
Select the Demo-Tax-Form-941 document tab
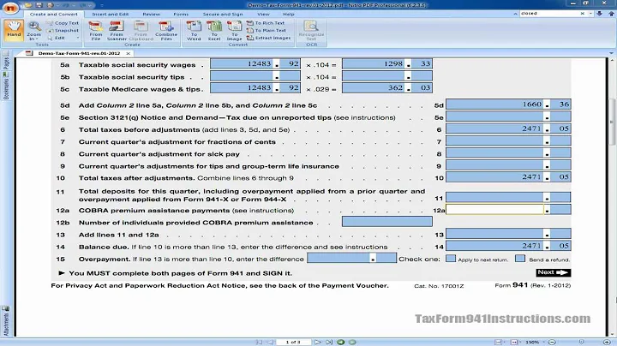pos(79,53)
